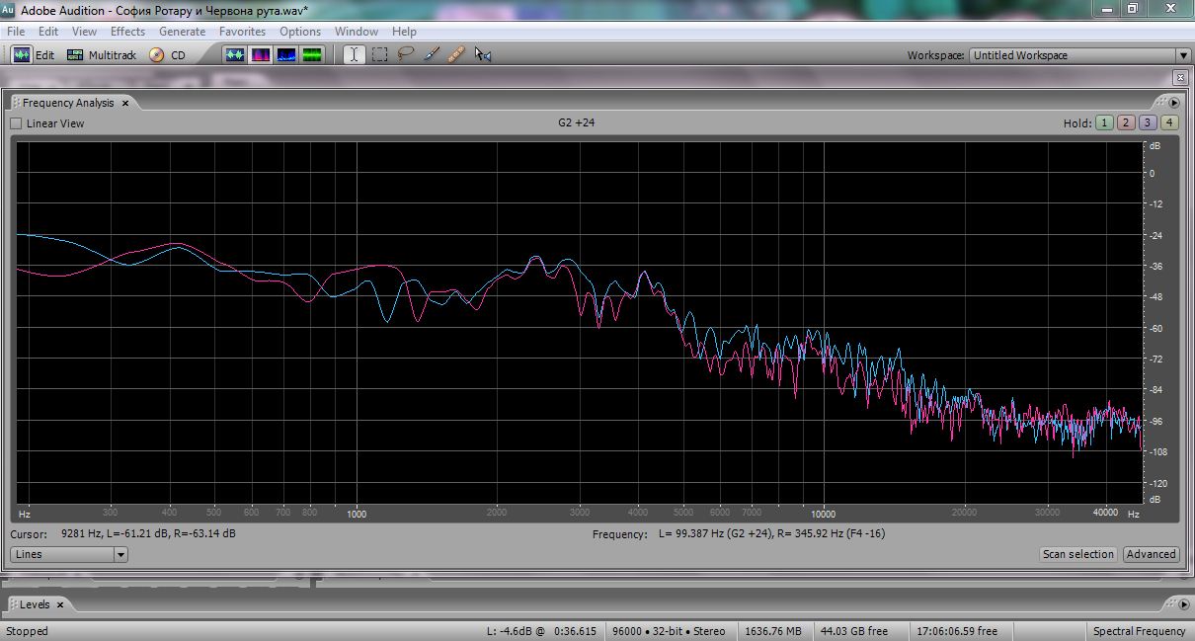Viewport: 1195px width, 641px height.
Task: Select the Time Selection tool
Action: coord(354,55)
